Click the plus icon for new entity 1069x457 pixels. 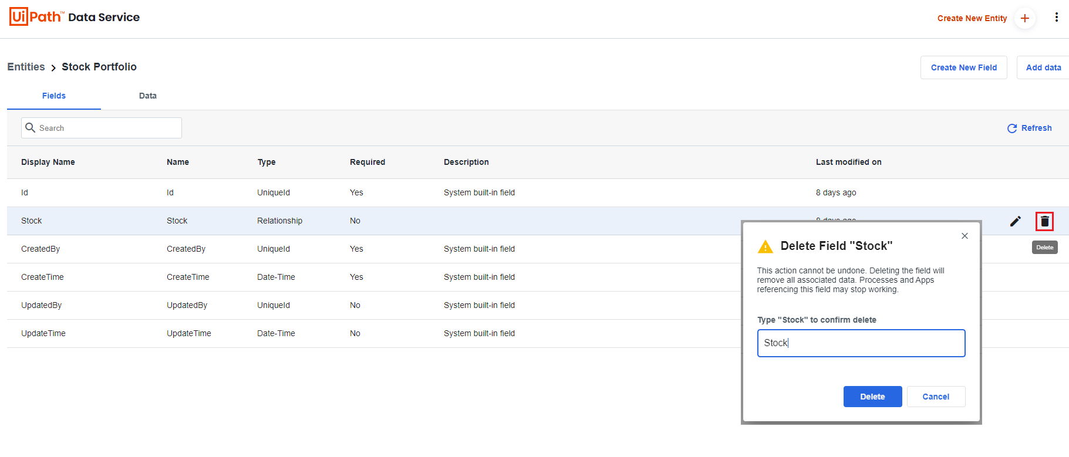pyautogui.click(x=1025, y=18)
